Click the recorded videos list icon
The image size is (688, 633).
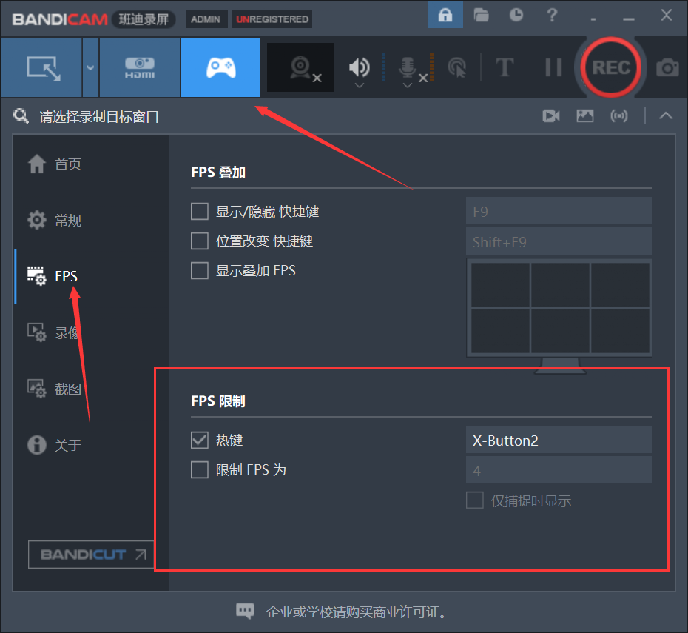(550, 115)
